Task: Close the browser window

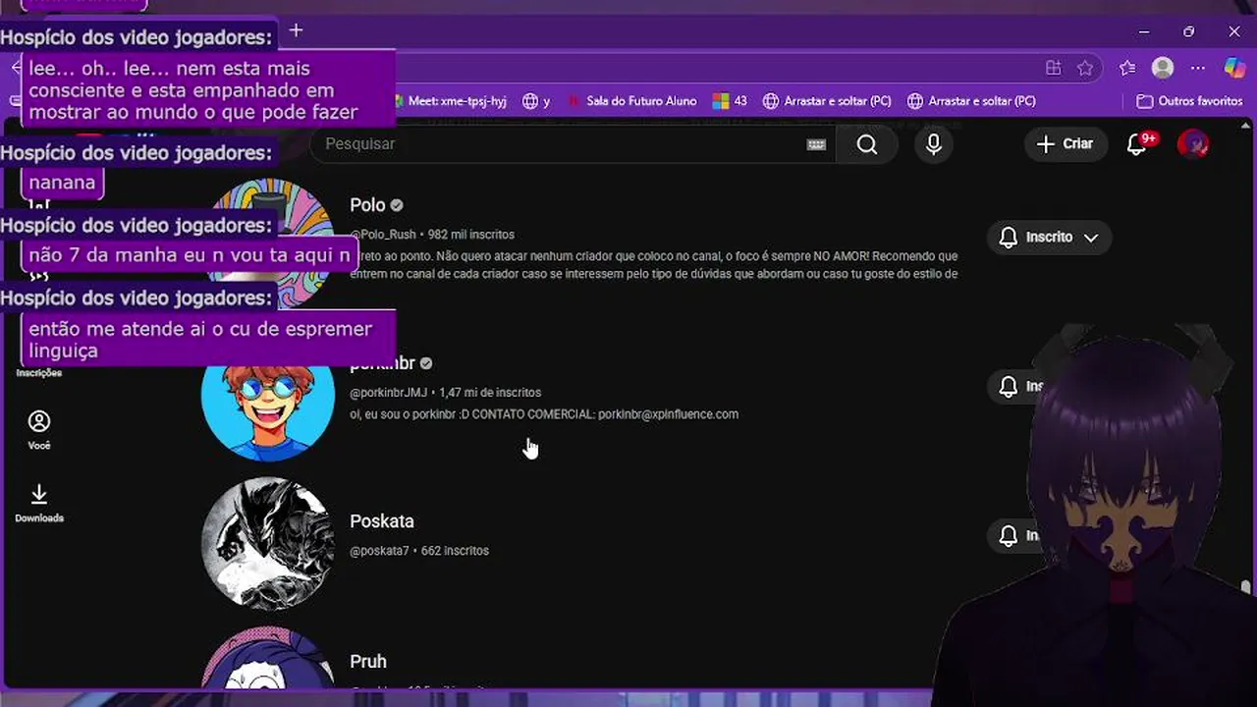Action: coord(1234,31)
